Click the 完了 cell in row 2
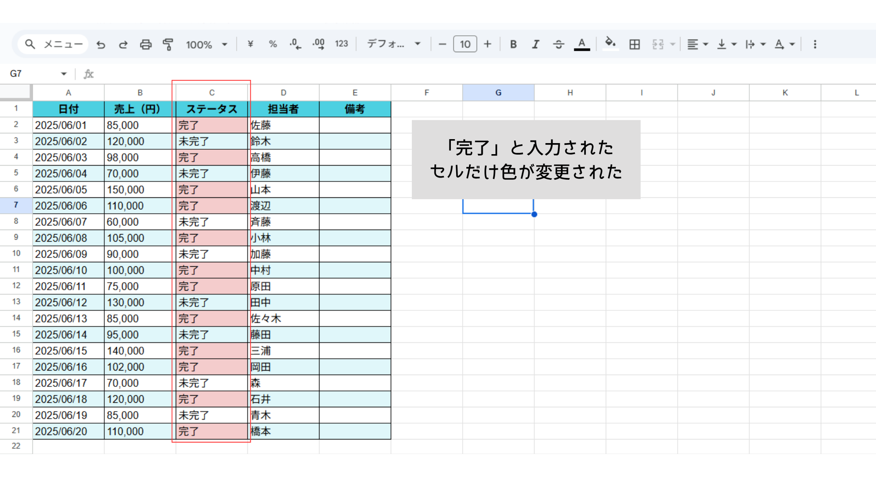The height and width of the screenshot is (477, 876). point(212,125)
